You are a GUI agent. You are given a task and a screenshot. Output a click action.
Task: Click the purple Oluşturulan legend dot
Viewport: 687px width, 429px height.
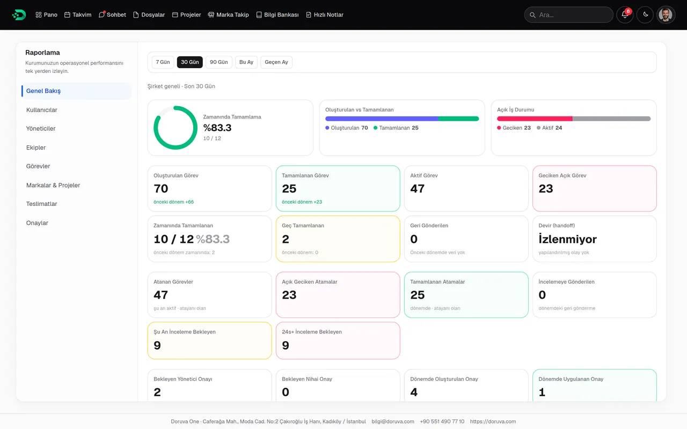point(327,128)
